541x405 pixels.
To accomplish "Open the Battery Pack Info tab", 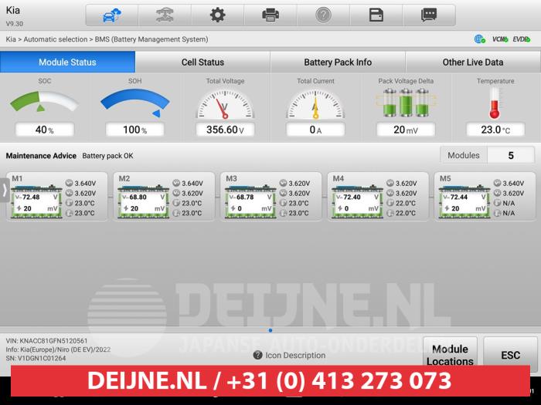I will 338,62.
